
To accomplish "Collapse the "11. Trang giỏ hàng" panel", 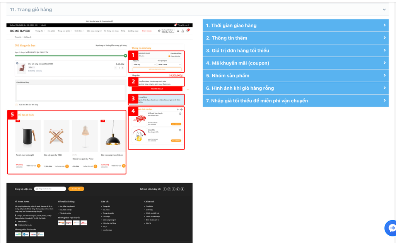I will (x=384, y=10).
